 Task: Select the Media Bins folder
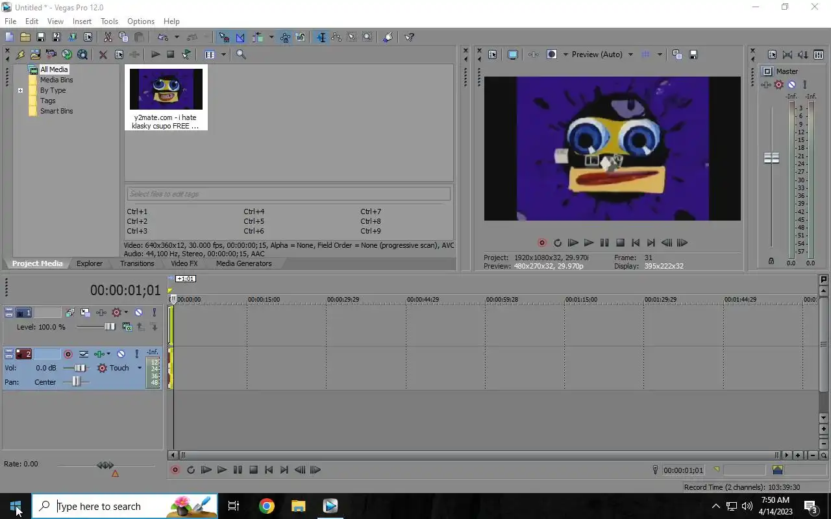point(56,80)
